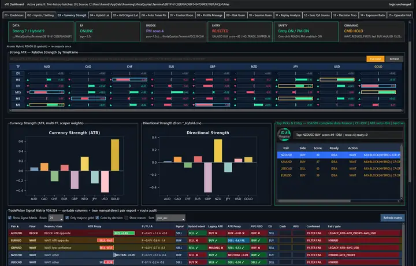
Task: Open the Sort pair_asc dropdown
Action: click(170, 218)
